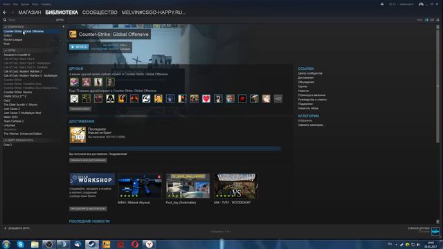Open the Steam Workshop banner
The image size is (443, 249).
(92, 179)
